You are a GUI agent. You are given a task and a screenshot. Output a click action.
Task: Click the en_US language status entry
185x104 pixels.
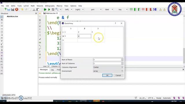click(x=143, y=98)
